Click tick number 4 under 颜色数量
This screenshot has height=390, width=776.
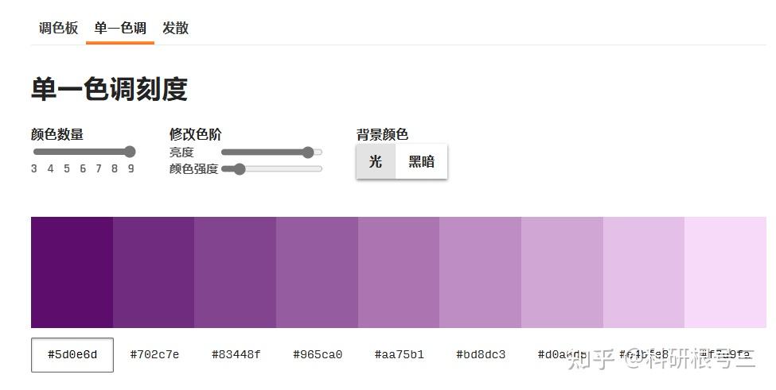(50, 168)
